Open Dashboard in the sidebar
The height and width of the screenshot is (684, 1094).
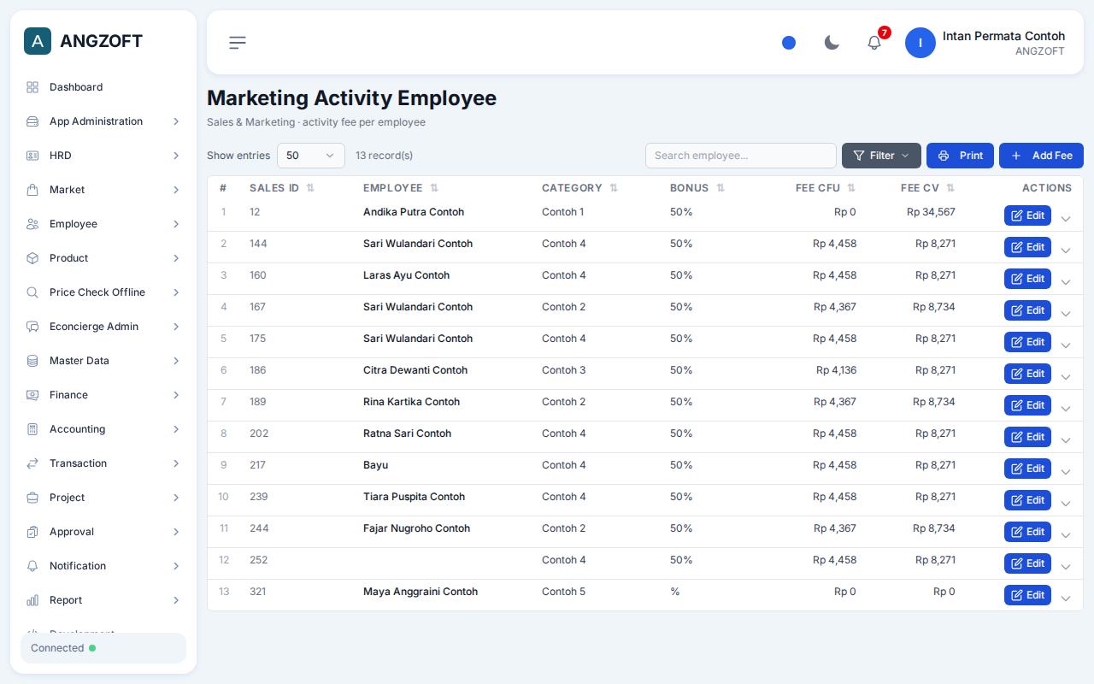coord(103,87)
